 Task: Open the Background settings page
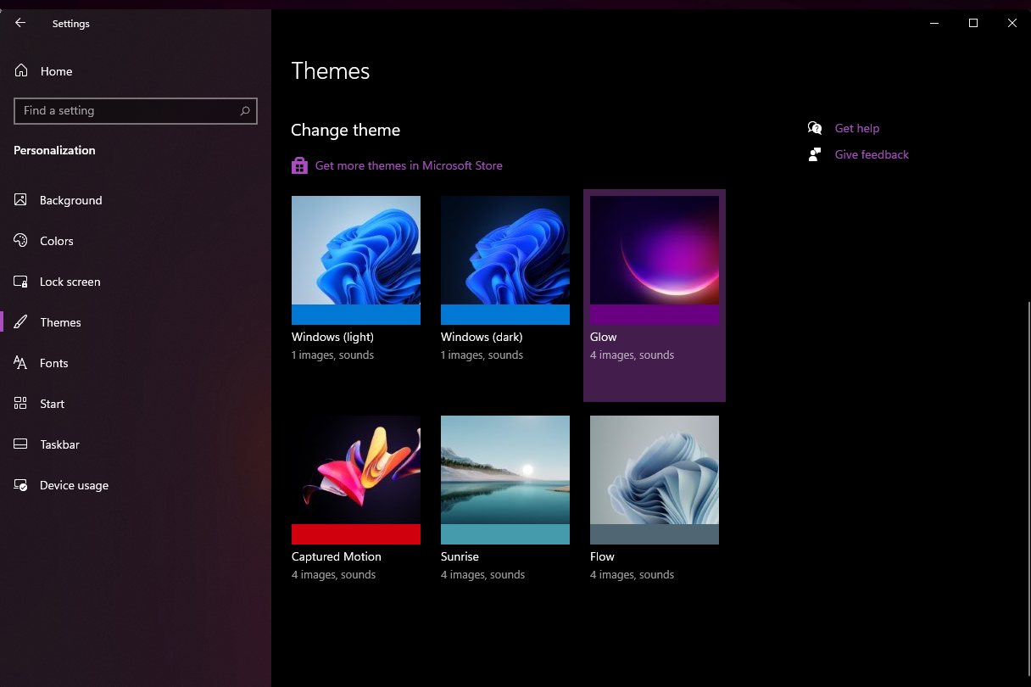click(136, 200)
